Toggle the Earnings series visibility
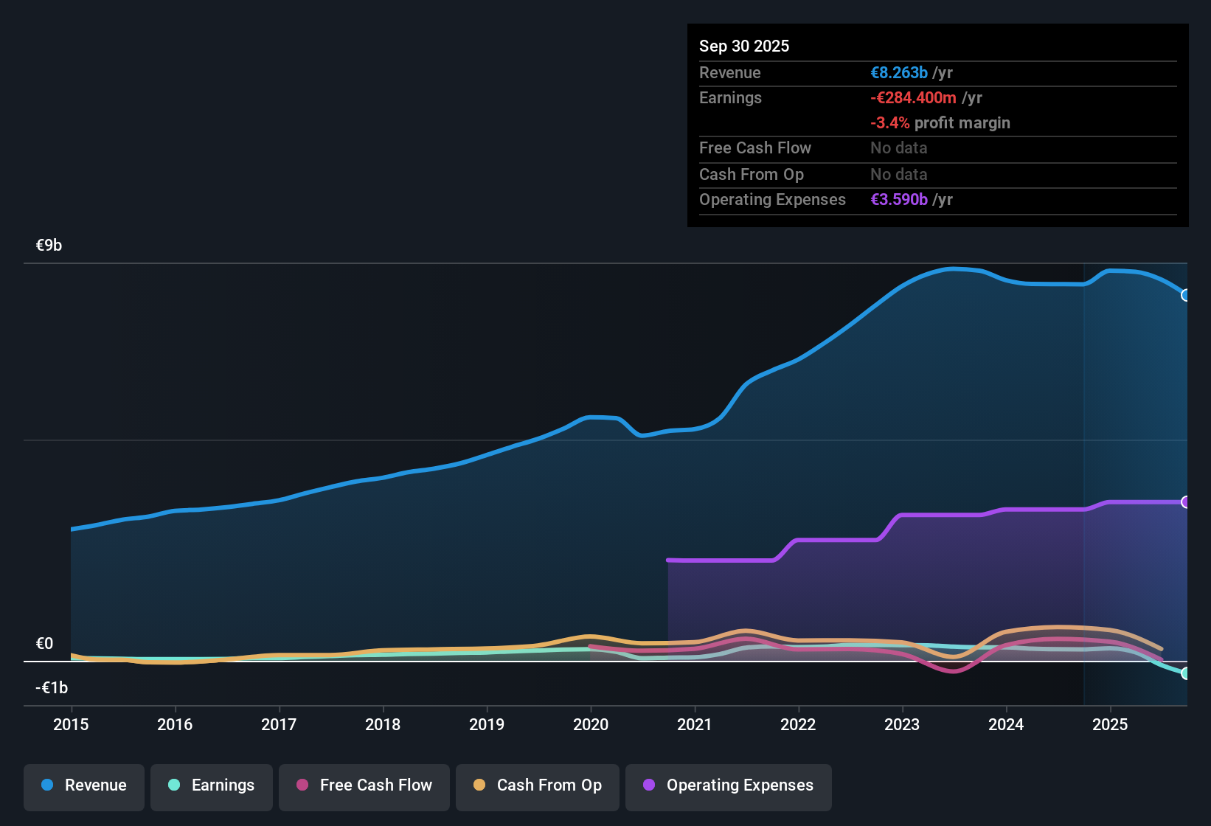The width and height of the screenshot is (1211, 826). [x=211, y=785]
